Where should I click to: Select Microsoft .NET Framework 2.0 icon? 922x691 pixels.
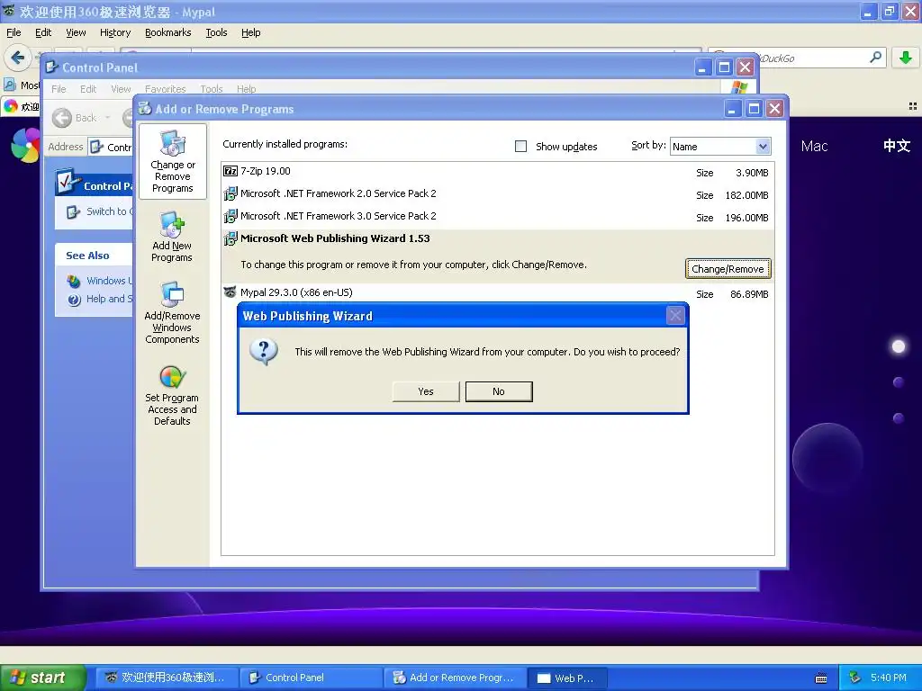230,193
